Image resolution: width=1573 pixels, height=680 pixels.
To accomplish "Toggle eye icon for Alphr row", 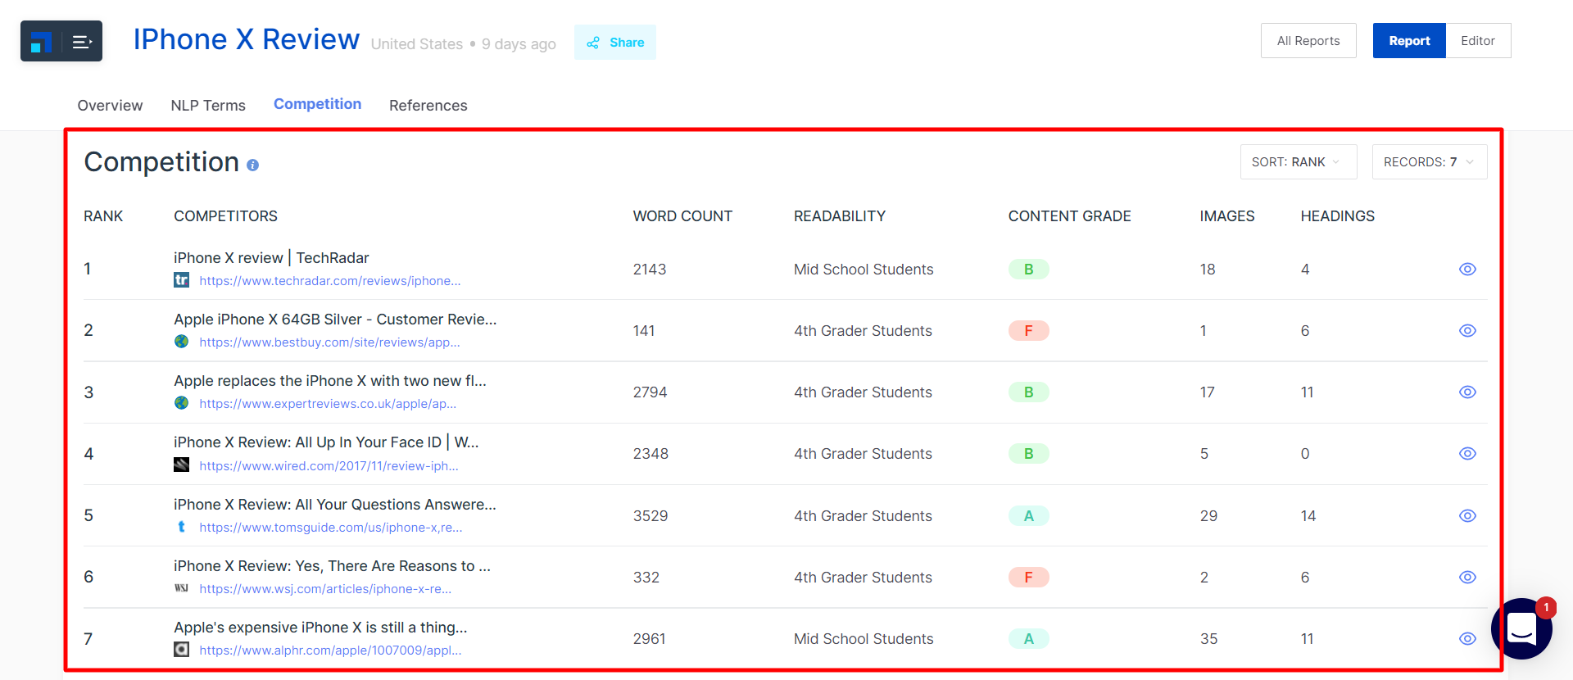I will click(1467, 639).
